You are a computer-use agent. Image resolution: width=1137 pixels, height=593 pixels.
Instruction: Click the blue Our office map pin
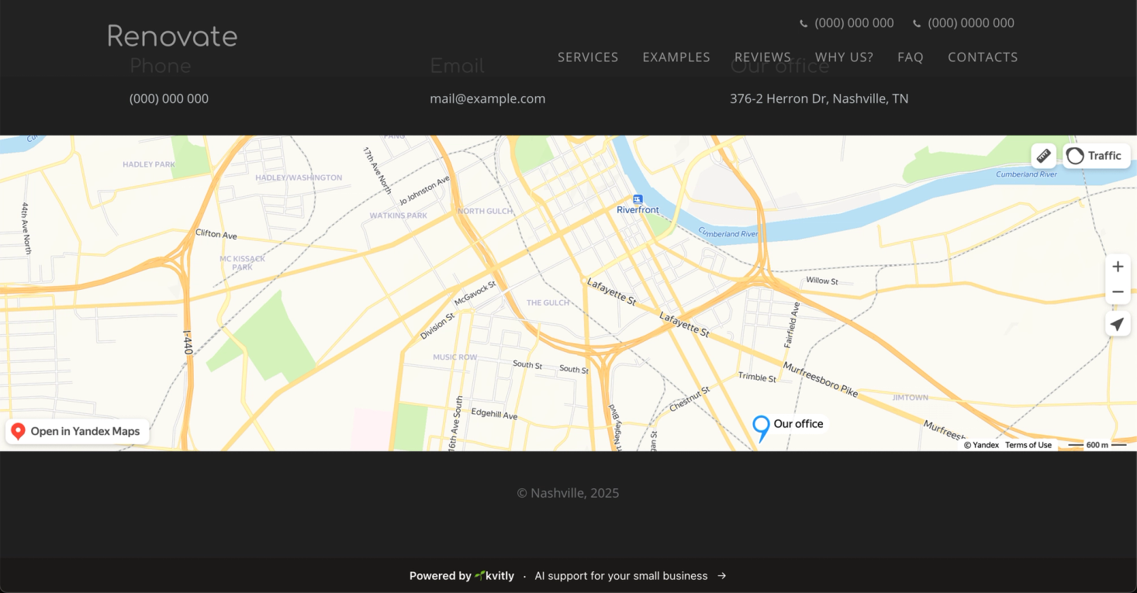pos(761,429)
